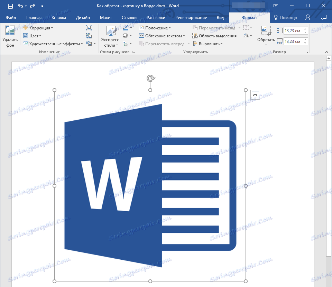Click the Share person icon
This screenshot has height=287, width=332.
click(308, 17)
